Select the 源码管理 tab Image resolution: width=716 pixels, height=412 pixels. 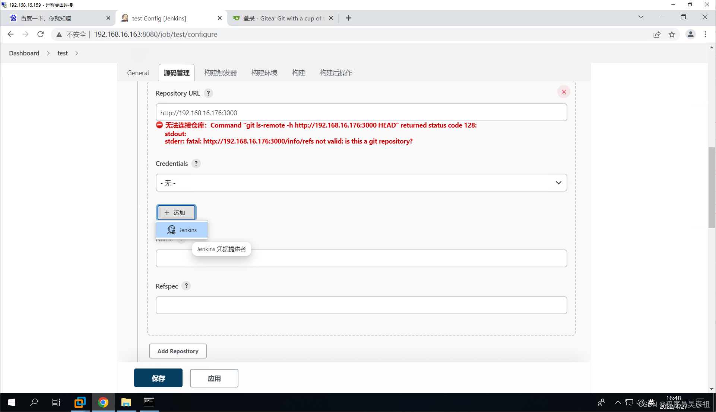coord(177,73)
